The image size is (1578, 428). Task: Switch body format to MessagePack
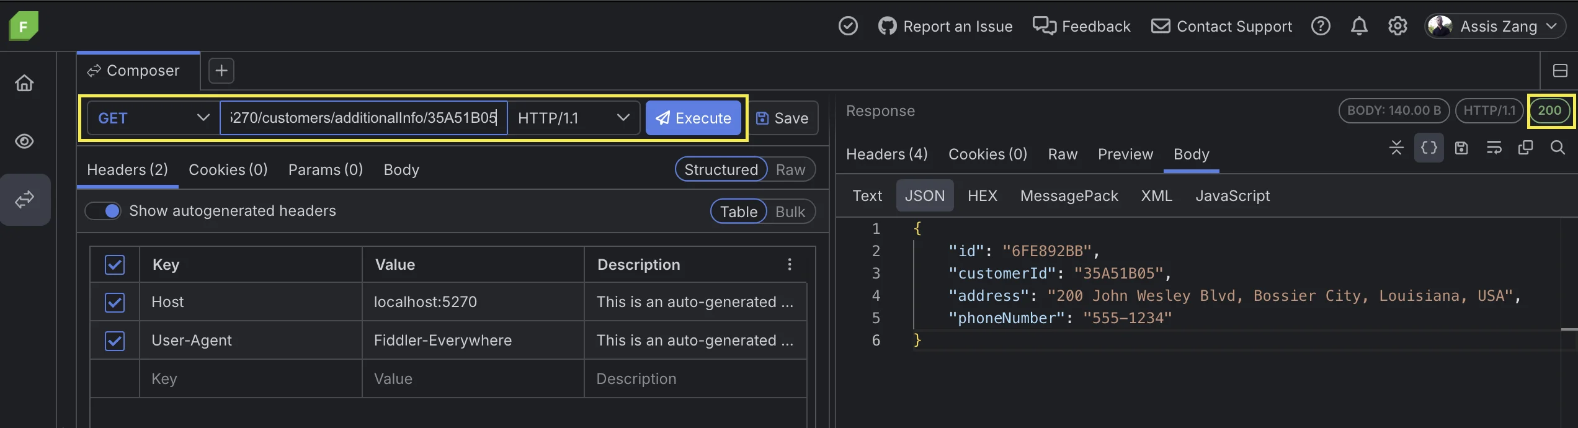click(1069, 196)
